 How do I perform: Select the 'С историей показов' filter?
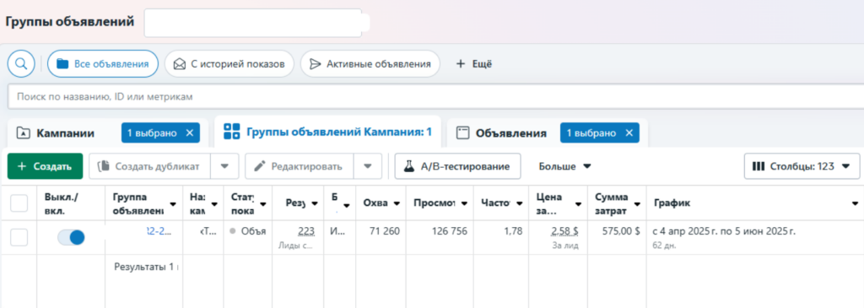(x=229, y=64)
